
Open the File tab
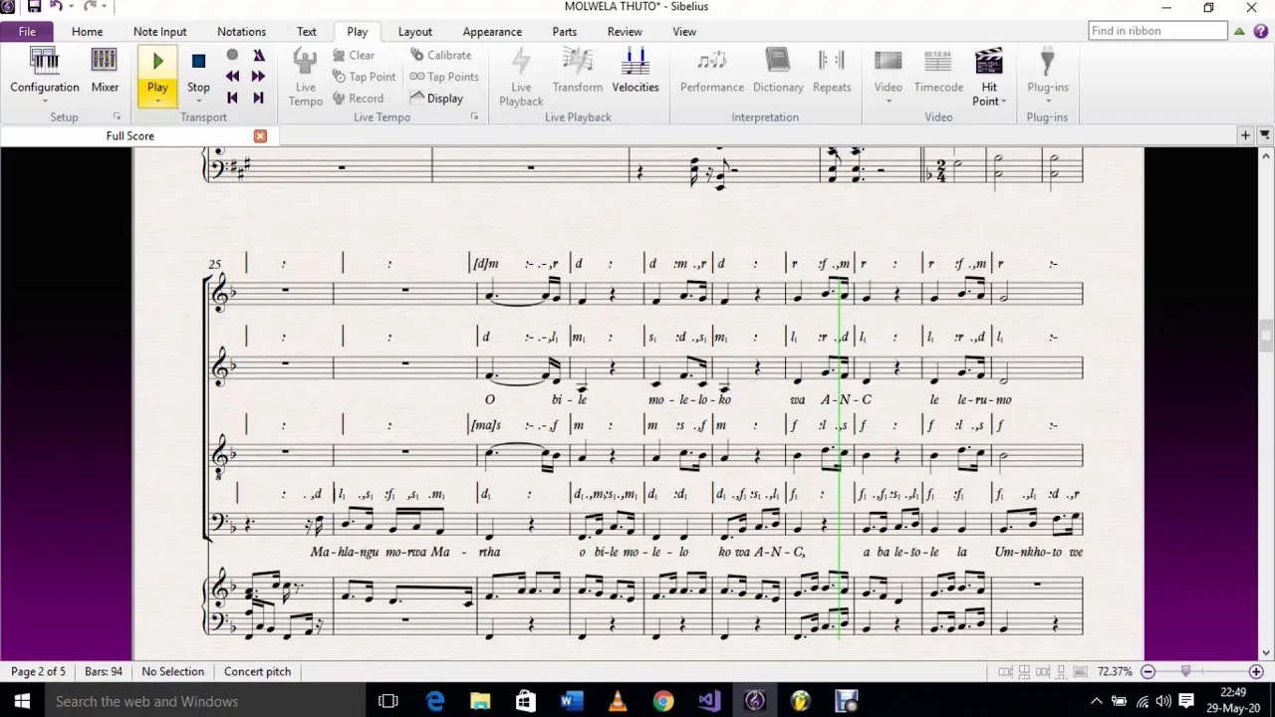(27, 32)
